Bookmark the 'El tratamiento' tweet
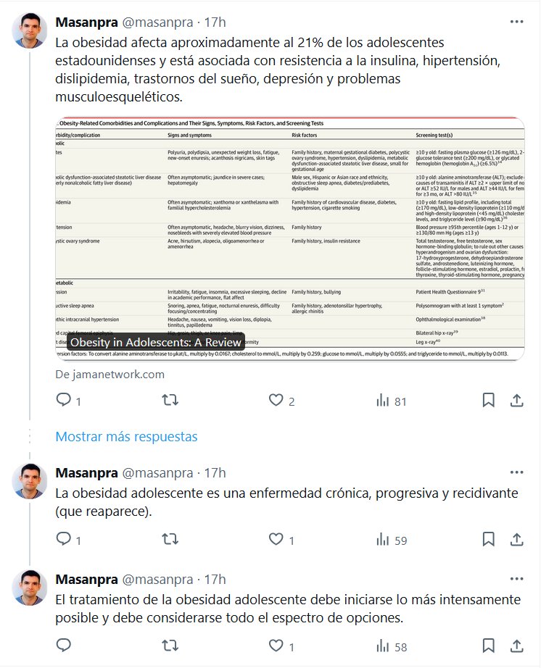 (x=489, y=646)
